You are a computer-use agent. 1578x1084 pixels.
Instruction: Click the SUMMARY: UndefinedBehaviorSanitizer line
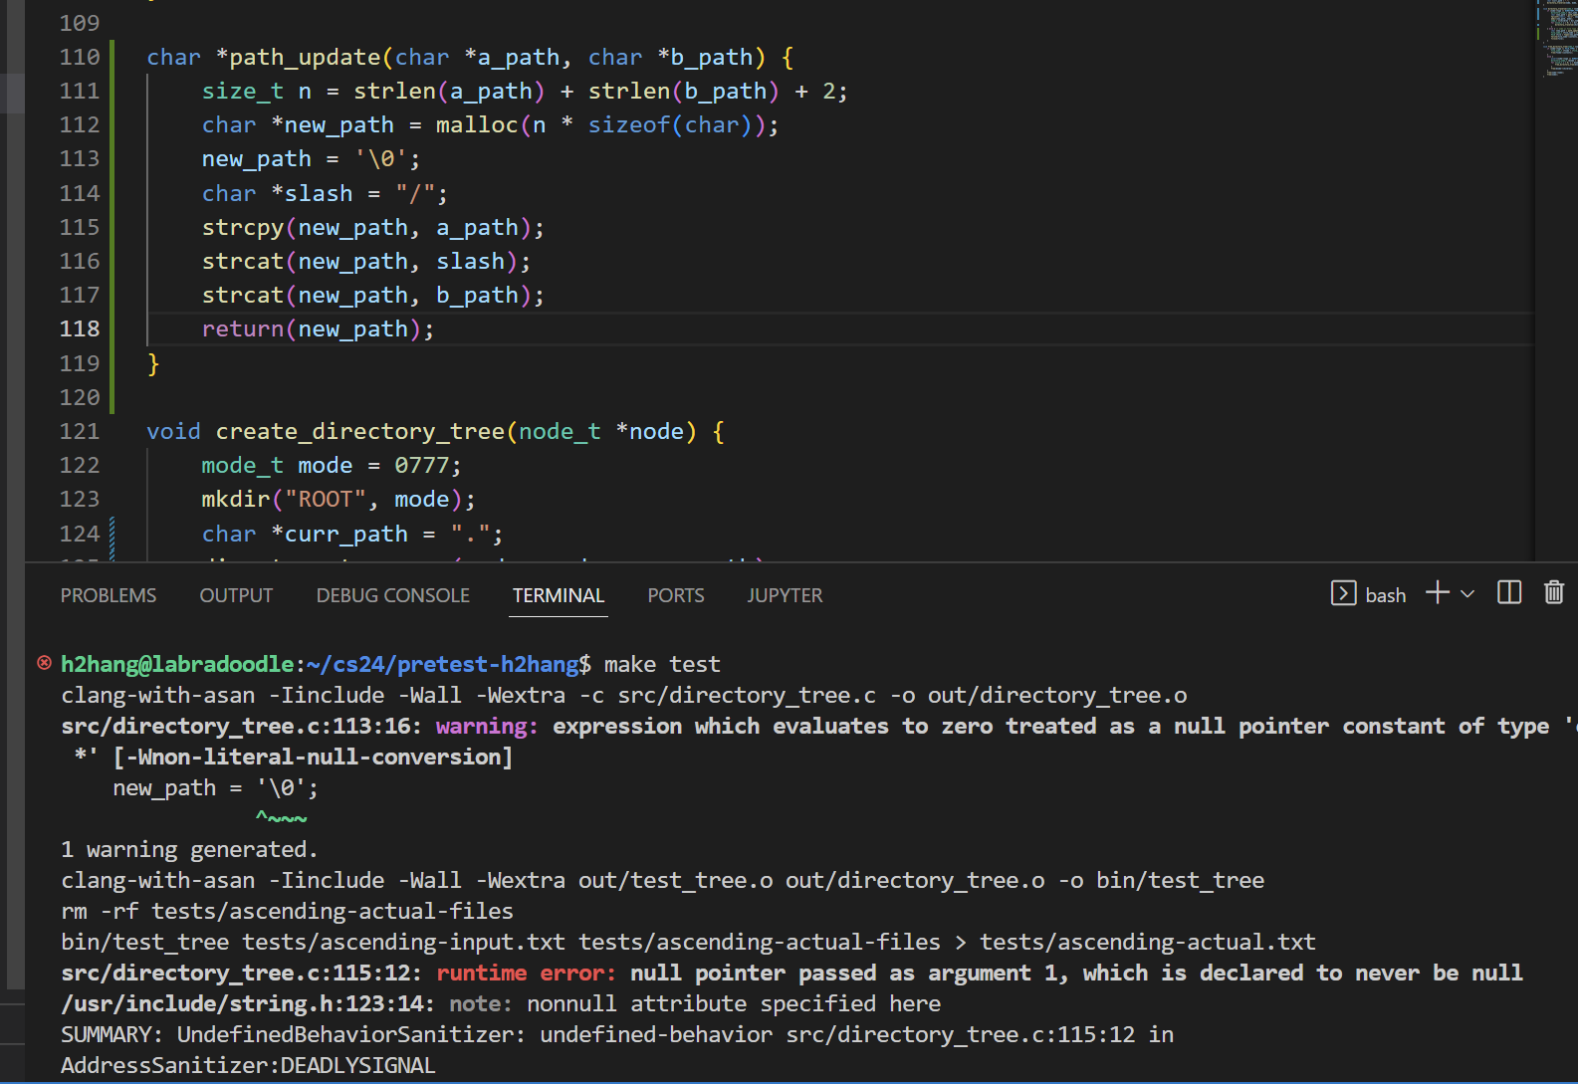(617, 1034)
